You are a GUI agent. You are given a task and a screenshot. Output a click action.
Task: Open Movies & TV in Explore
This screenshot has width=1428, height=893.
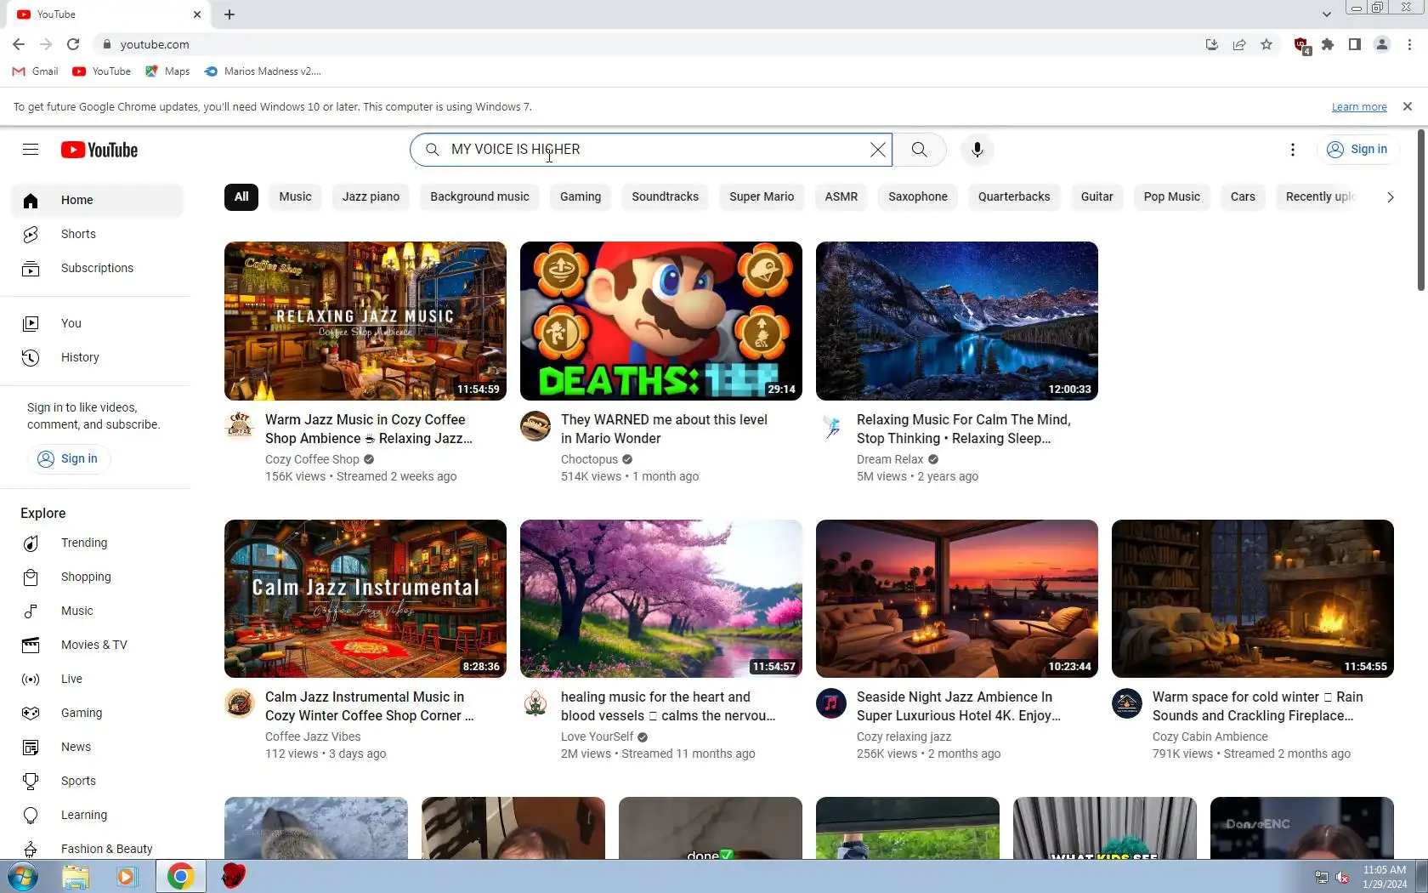[x=97, y=645]
